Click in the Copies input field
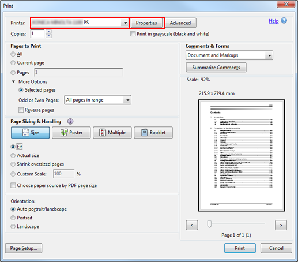Screen dimensions: 298x262 37,33
